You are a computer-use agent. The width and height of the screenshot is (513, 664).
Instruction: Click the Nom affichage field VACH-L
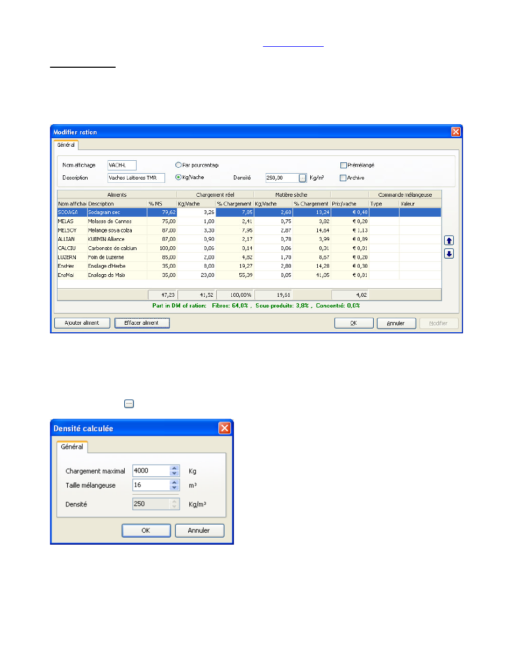coord(122,165)
